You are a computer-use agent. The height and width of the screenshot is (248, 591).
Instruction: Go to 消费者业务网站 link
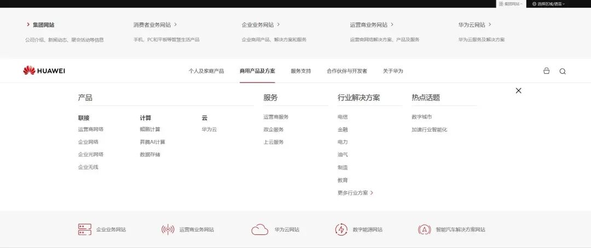(x=152, y=25)
